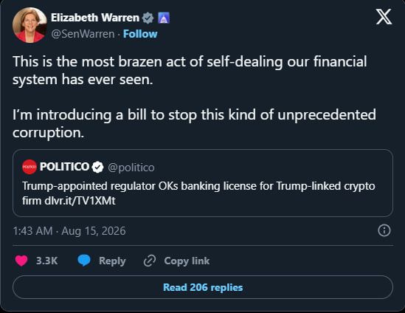Click the Reply label
Screen dimensions: 405x313
click(112, 261)
